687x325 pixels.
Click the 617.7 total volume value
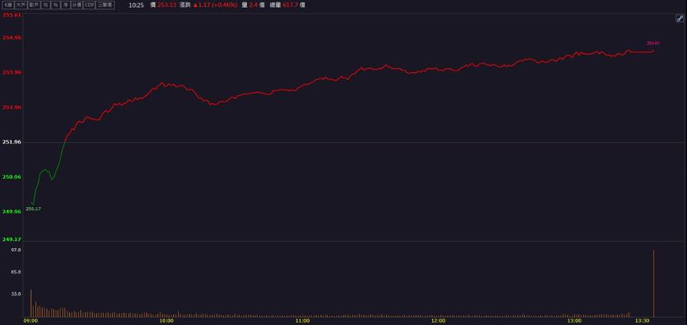point(291,6)
